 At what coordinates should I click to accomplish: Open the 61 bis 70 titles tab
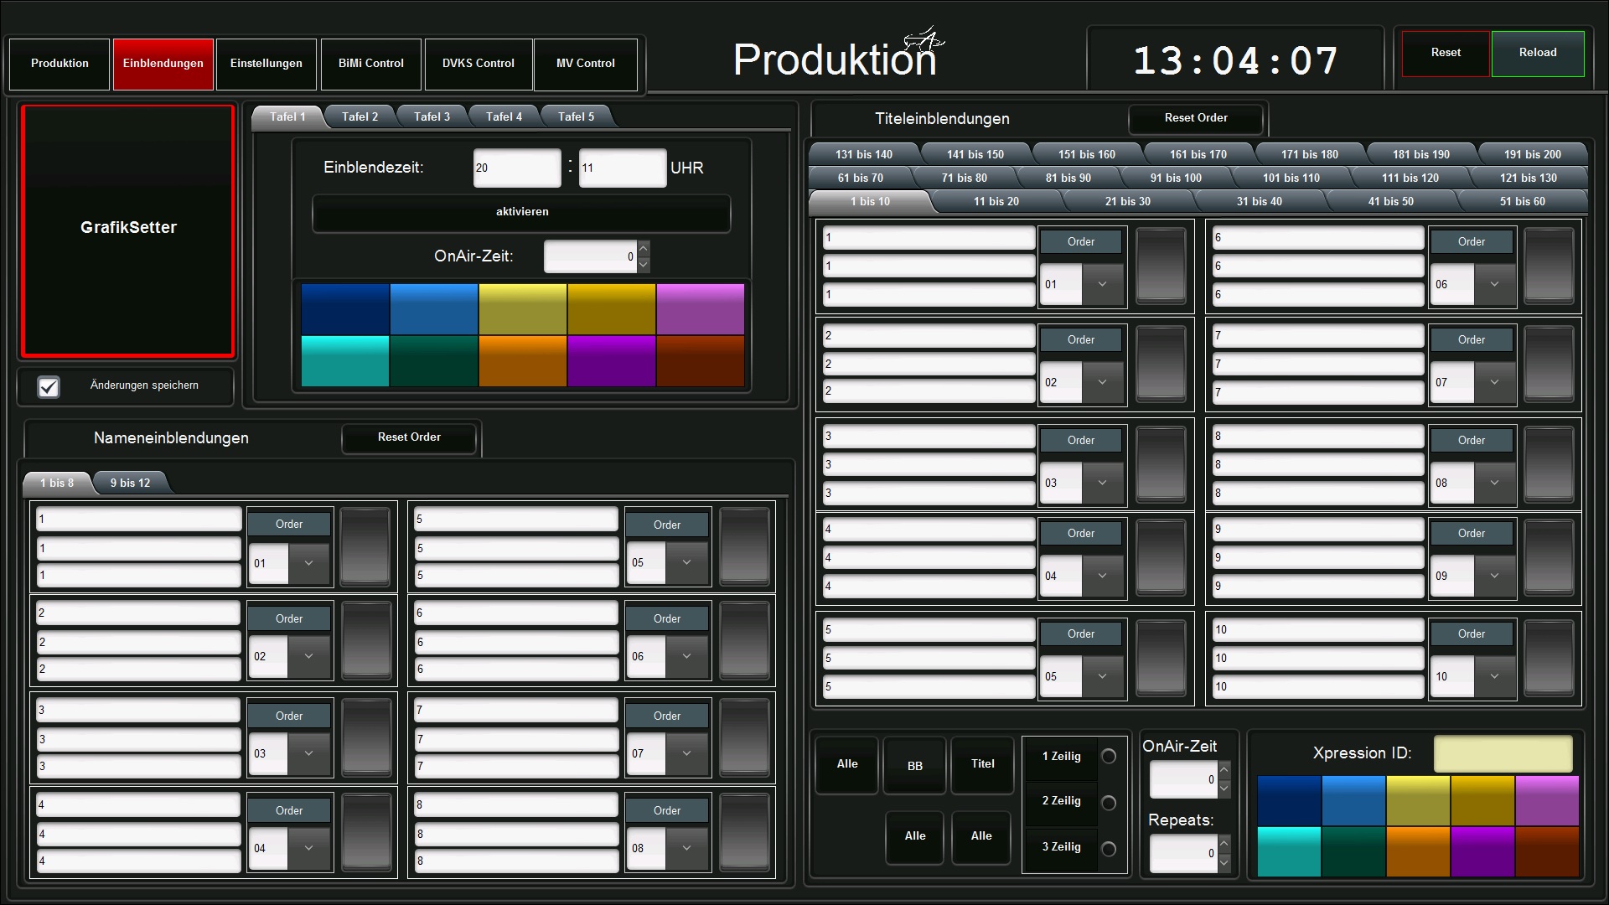[860, 178]
